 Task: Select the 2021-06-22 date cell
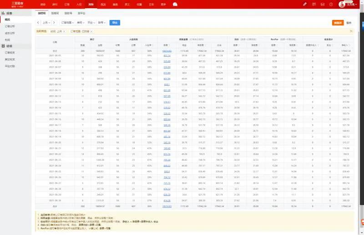click(x=55, y=154)
